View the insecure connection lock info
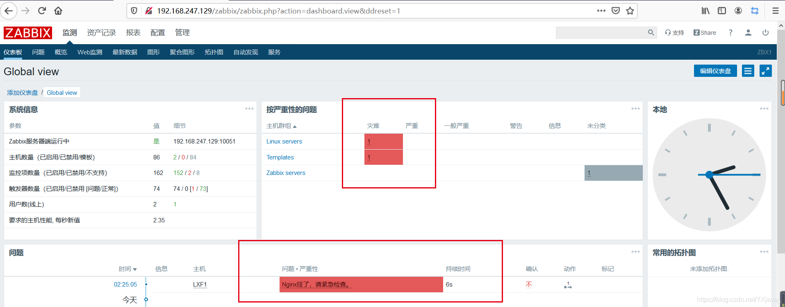Image resolution: width=785 pixels, height=307 pixels. (149, 11)
